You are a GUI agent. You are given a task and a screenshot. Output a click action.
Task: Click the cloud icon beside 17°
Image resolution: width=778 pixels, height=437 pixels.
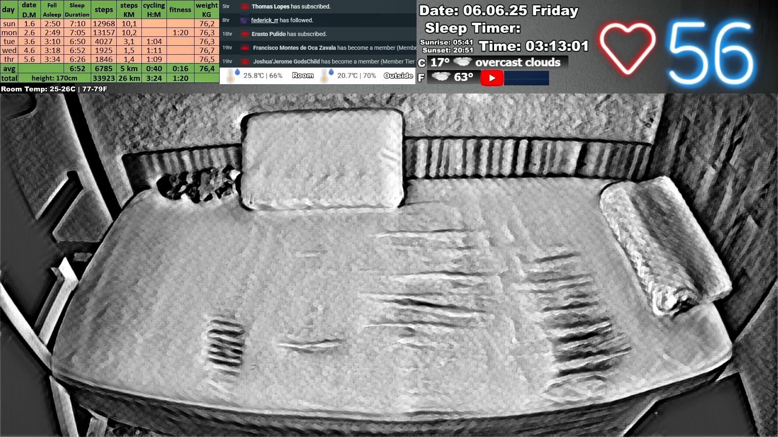pyautogui.click(x=462, y=62)
